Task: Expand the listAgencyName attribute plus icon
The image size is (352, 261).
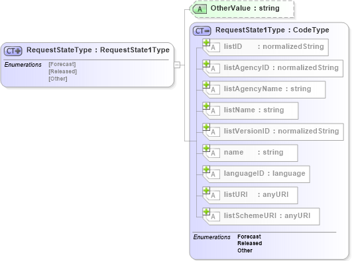Action: [206, 85]
